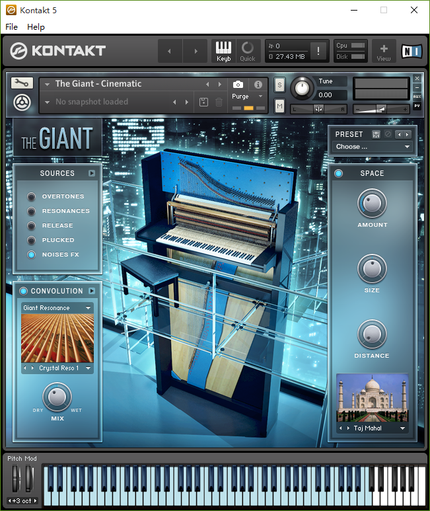Save the snapshot with the disk icon

pos(203,102)
